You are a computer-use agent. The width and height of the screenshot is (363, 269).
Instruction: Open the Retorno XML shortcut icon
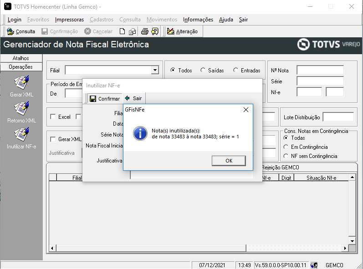coord(21,108)
